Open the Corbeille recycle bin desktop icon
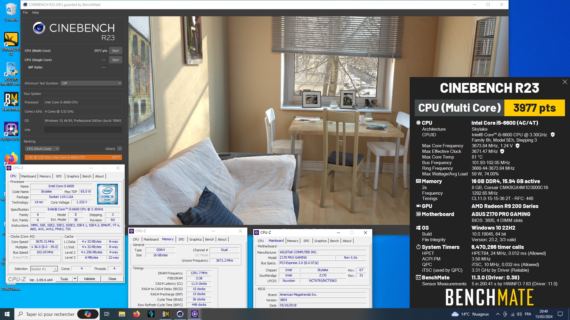This screenshot has width=570, height=320. tap(11, 12)
